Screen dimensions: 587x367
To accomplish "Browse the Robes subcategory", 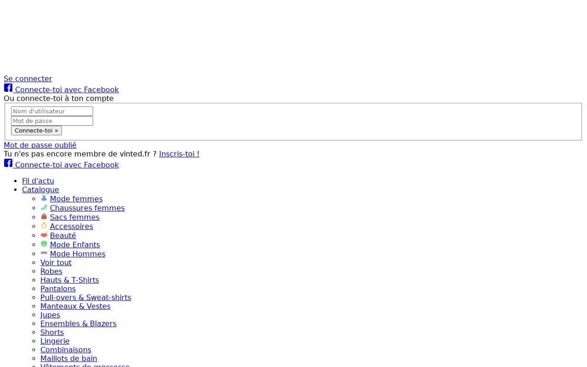I will point(51,272).
